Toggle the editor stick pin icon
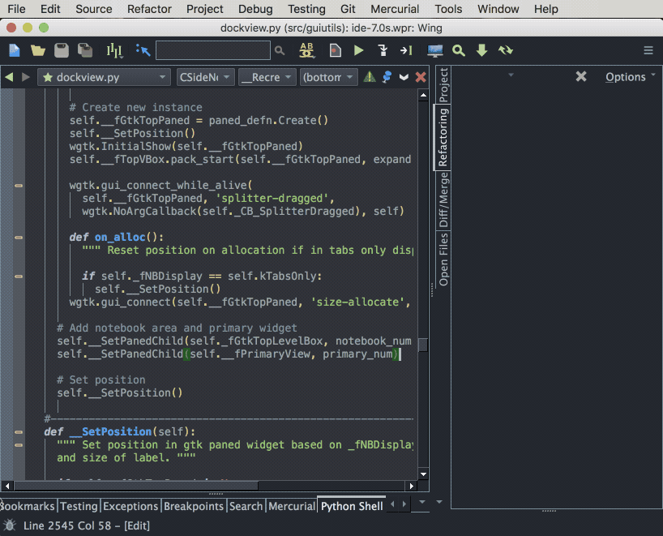The height and width of the screenshot is (536, 663). [387, 77]
